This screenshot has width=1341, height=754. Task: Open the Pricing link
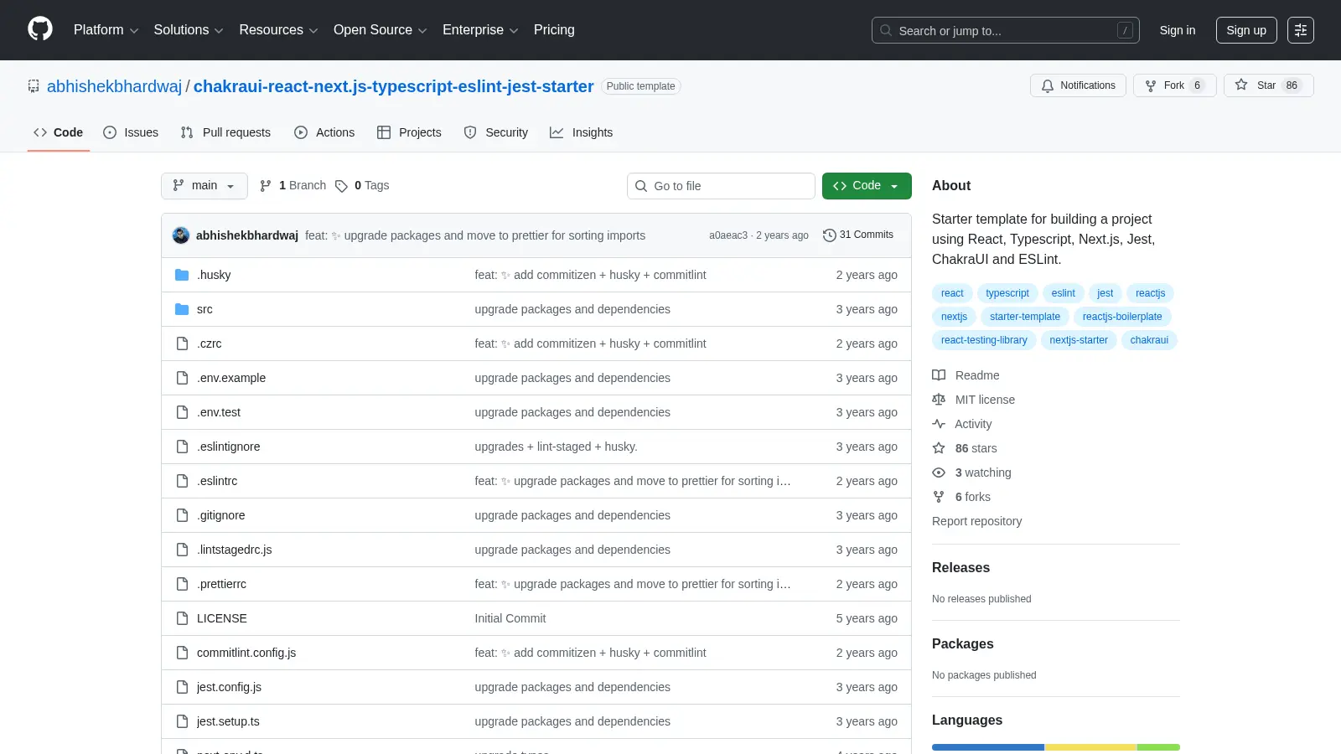[554, 30]
